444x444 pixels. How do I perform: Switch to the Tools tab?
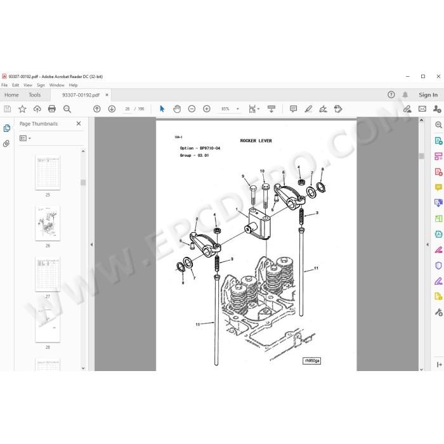click(34, 95)
